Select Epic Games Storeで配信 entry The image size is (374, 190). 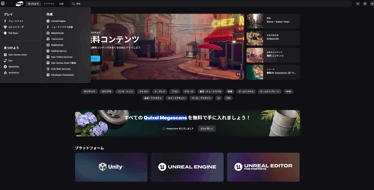[61, 63]
